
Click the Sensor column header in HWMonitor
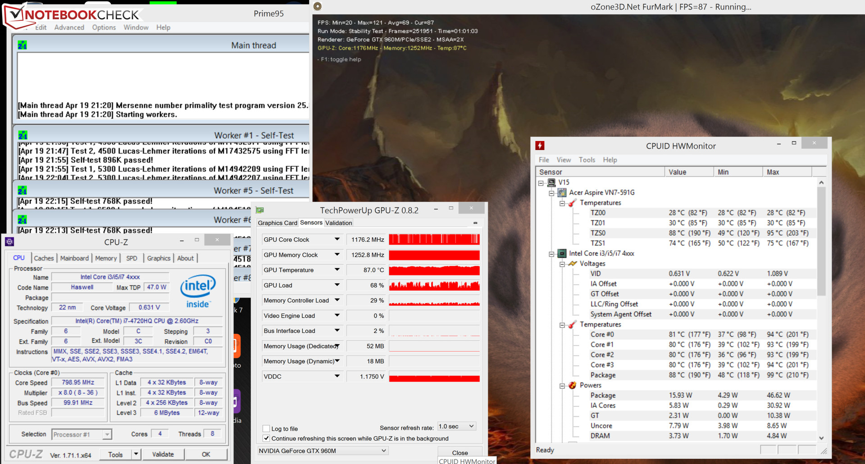600,172
